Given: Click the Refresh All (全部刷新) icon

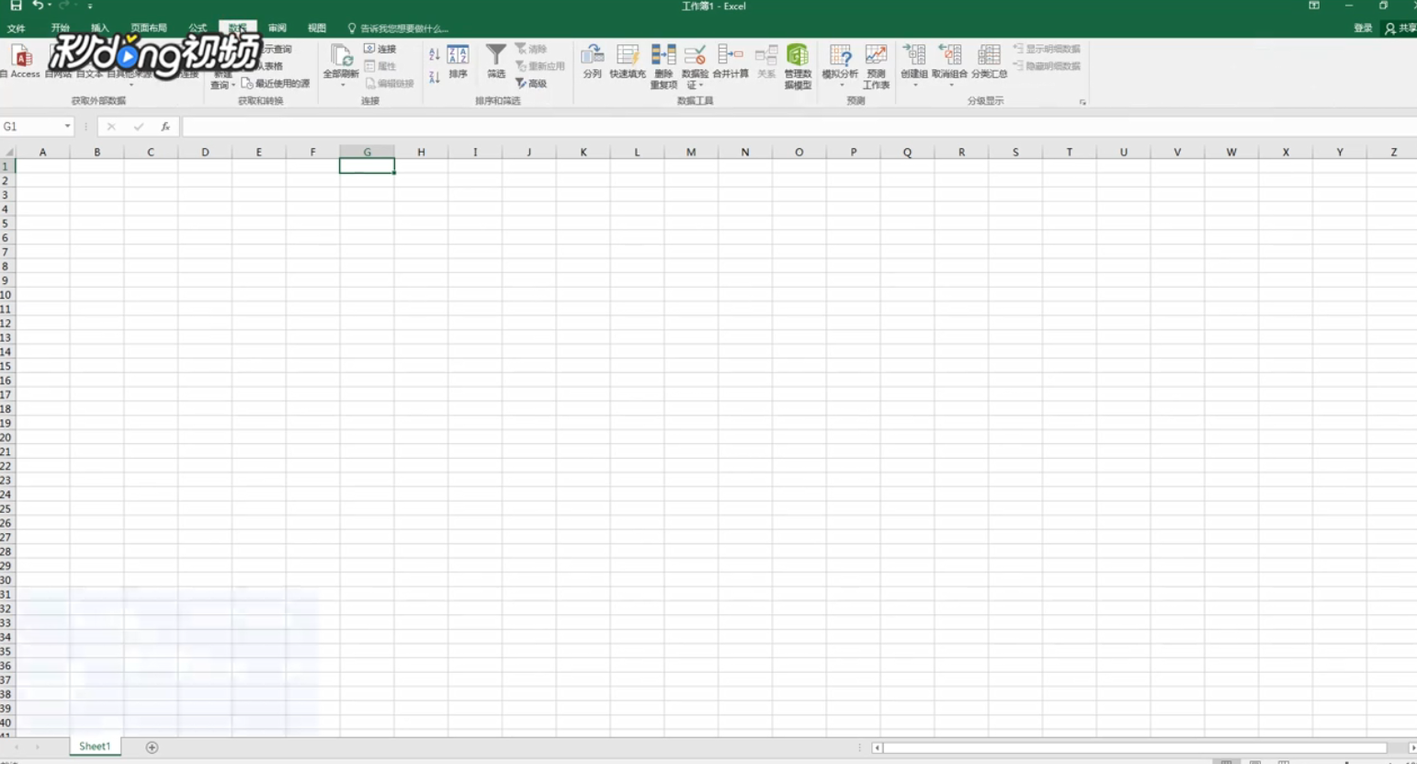Looking at the screenshot, I should 341,61.
